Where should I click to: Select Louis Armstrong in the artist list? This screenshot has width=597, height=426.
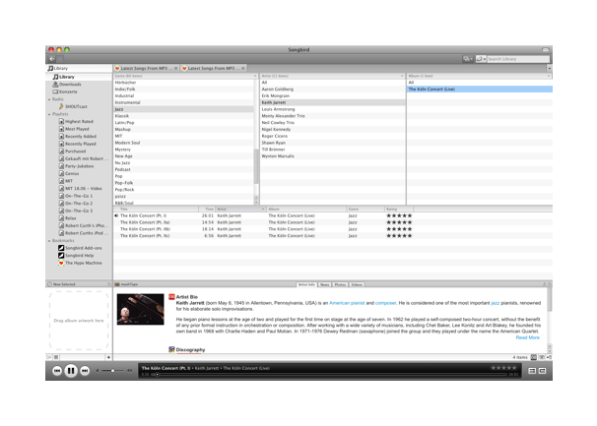tap(332, 109)
